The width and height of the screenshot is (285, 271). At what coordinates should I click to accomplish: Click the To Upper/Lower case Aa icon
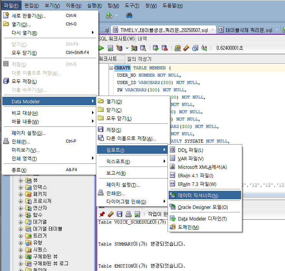[x=204, y=48]
